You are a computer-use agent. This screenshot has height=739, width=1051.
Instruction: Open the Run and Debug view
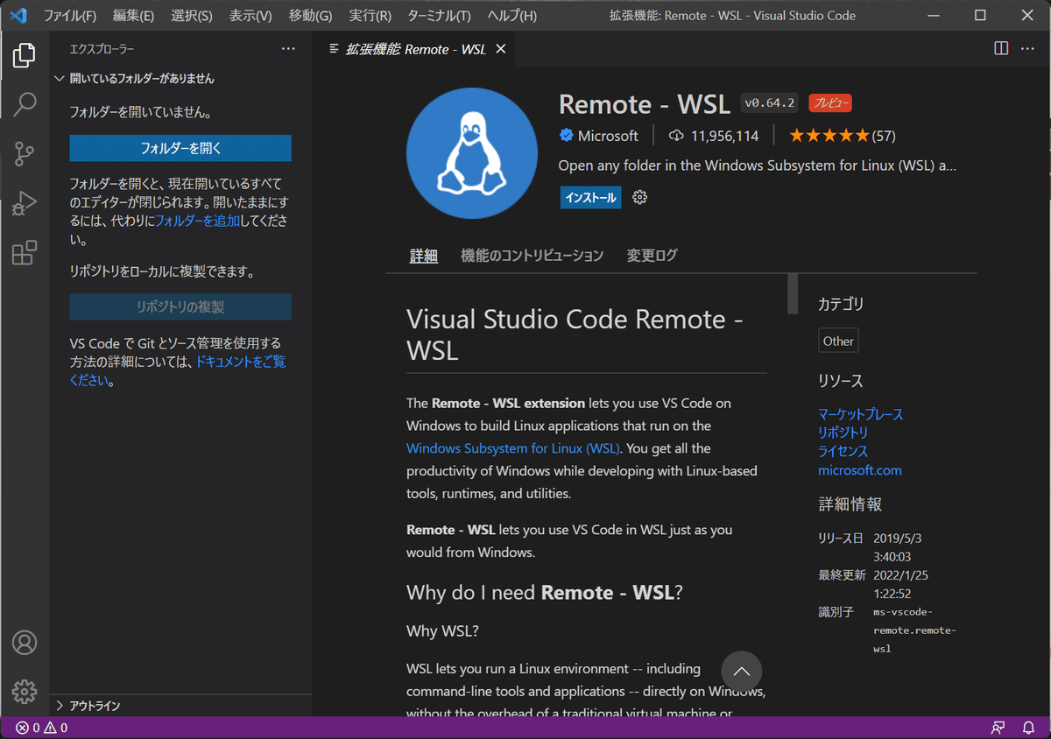(25, 204)
